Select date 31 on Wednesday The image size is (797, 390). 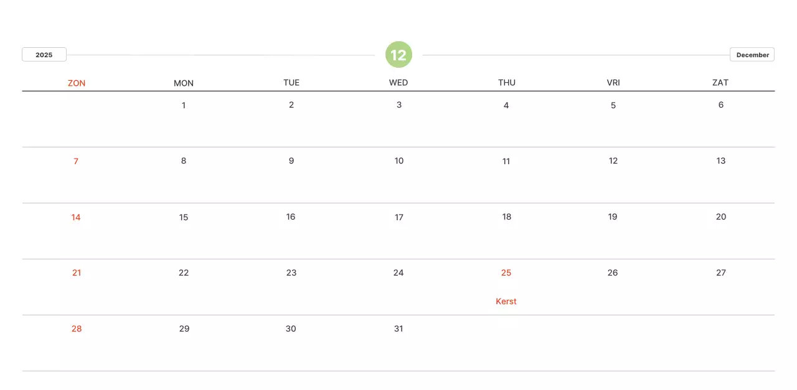pyautogui.click(x=398, y=329)
